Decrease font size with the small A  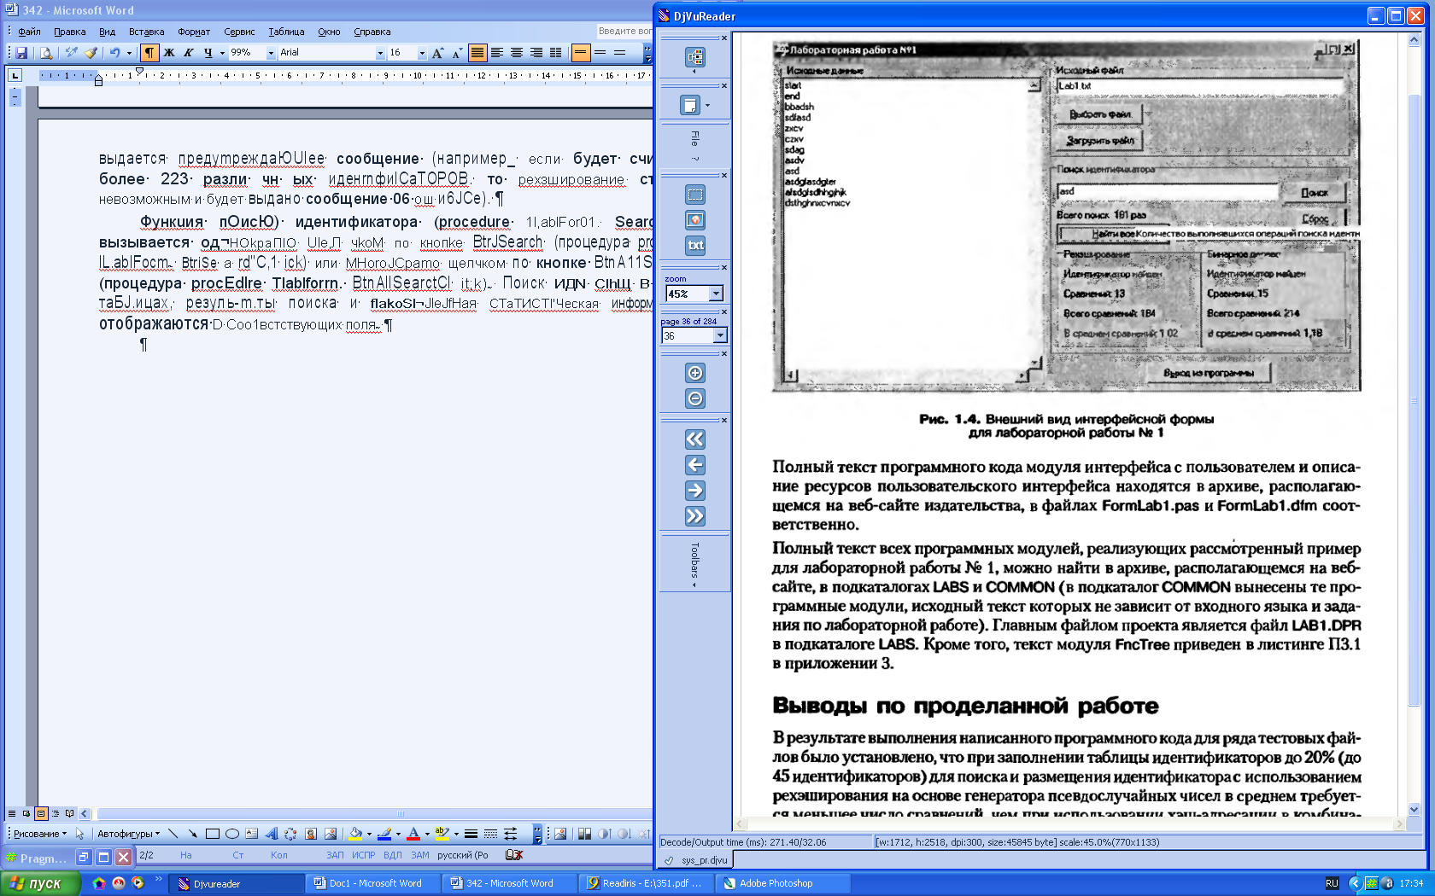coord(457,53)
